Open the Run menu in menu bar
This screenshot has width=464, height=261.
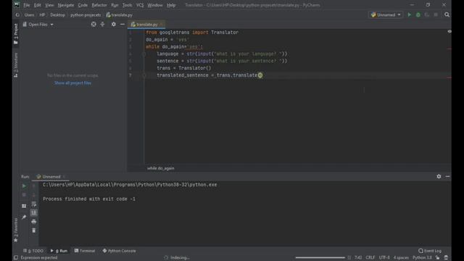(x=115, y=5)
